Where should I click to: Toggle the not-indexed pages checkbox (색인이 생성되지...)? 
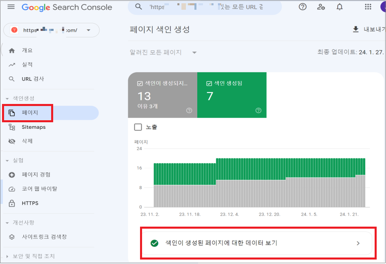point(140,84)
